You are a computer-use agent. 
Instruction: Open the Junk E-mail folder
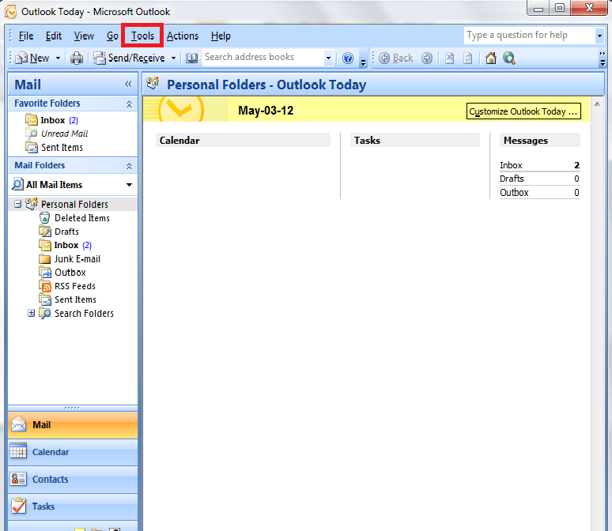(77, 259)
